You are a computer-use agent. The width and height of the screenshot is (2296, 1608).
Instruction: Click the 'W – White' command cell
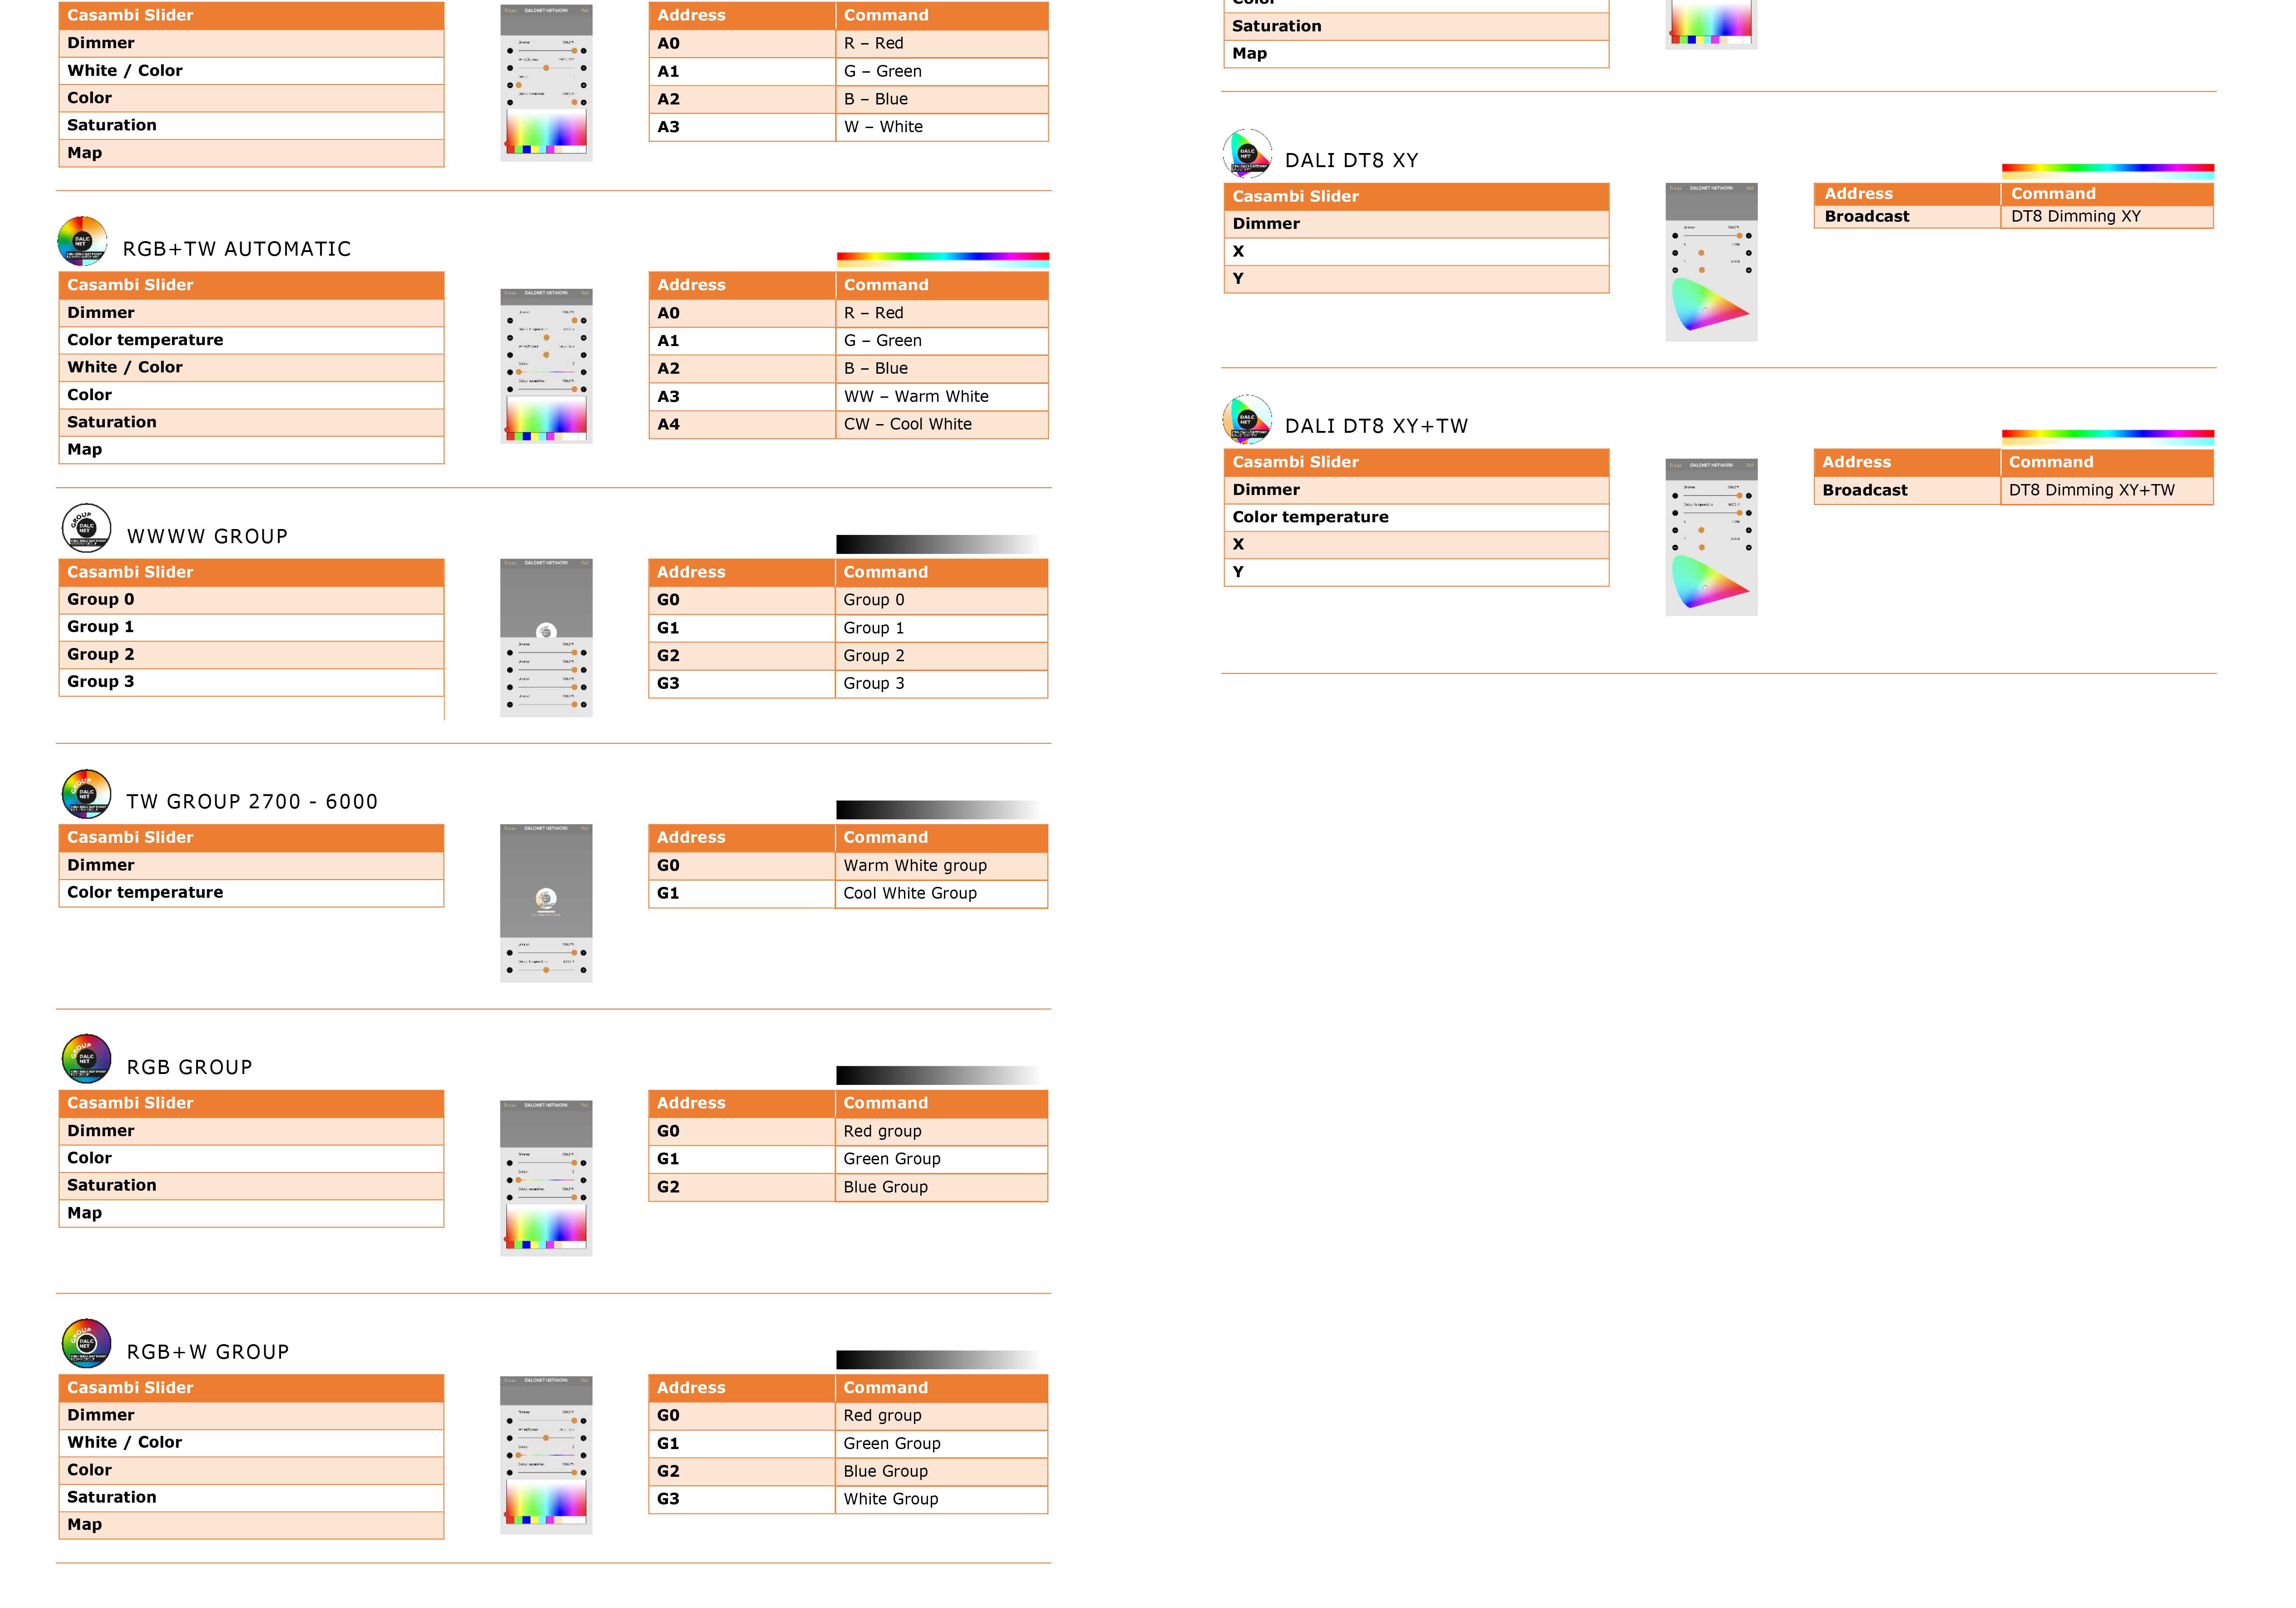pos(942,127)
